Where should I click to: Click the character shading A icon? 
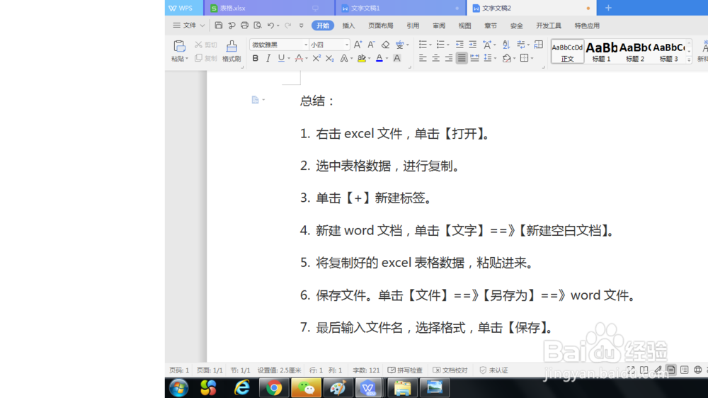397,58
